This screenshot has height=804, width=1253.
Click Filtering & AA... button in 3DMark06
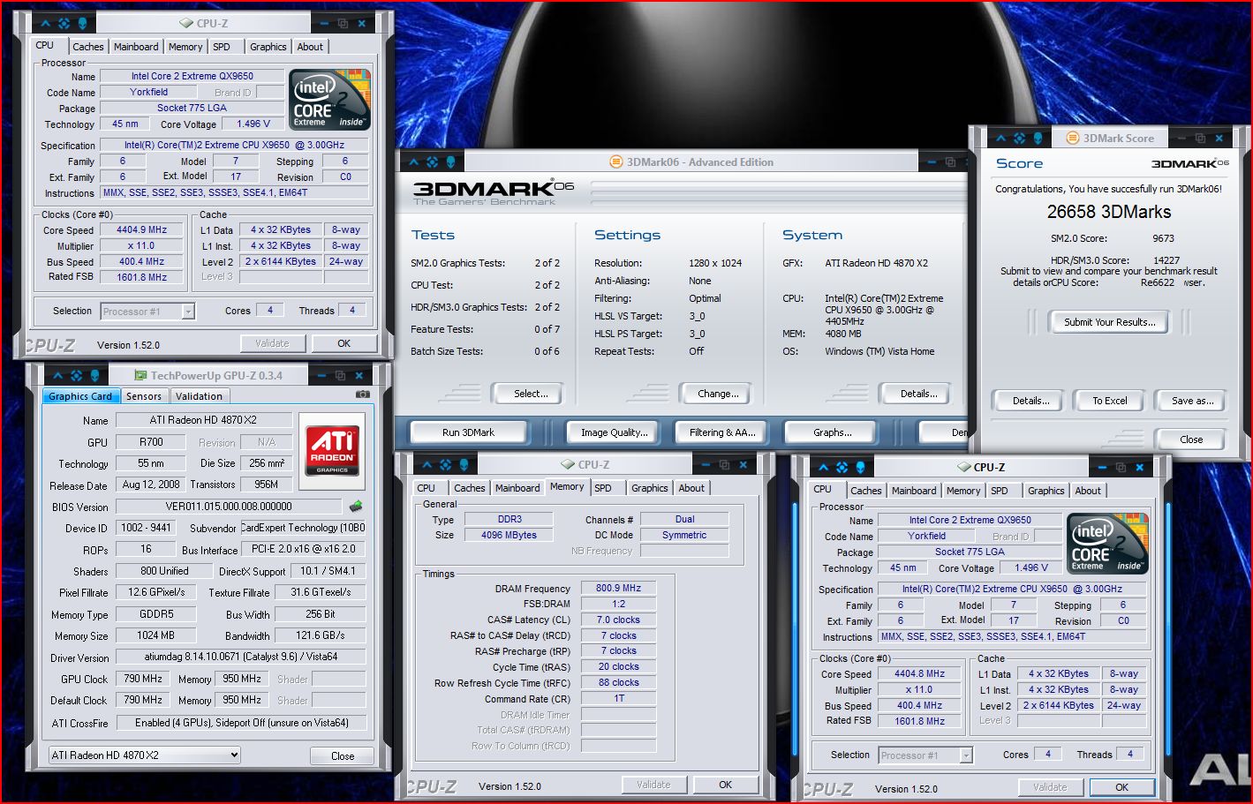tap(722, 432)
